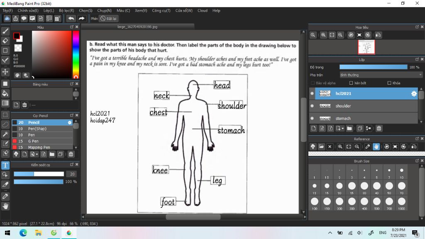Undock the Reference panel
Image resolution: width=425 pixels, height=239 pixels.
click(x=417, y=139)
